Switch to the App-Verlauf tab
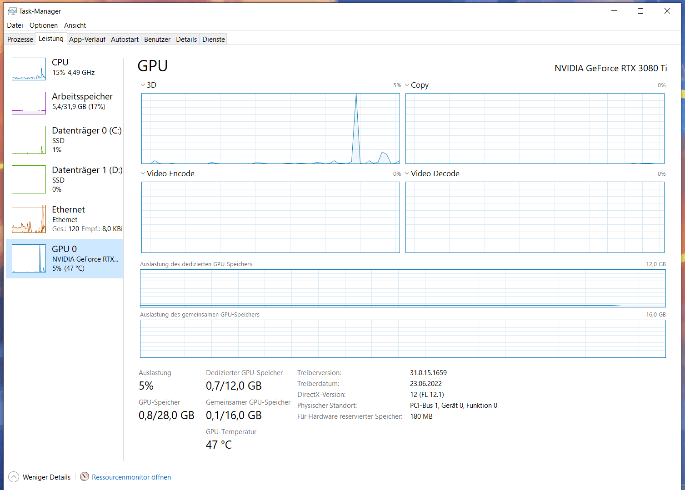685x490 pixels. pos(87,40)
